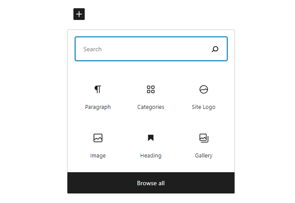Click the Image text label
Screen dimensions: 295x203
pyautogui.click(x=98, y=156)
